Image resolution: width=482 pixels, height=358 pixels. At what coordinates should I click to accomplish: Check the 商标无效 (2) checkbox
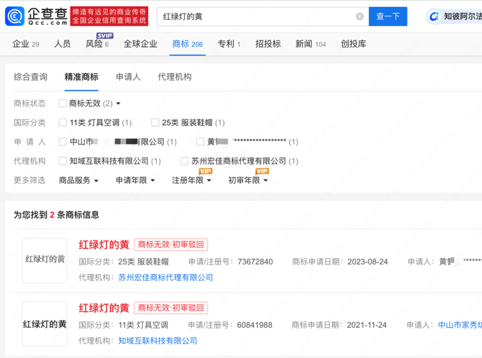63,103
